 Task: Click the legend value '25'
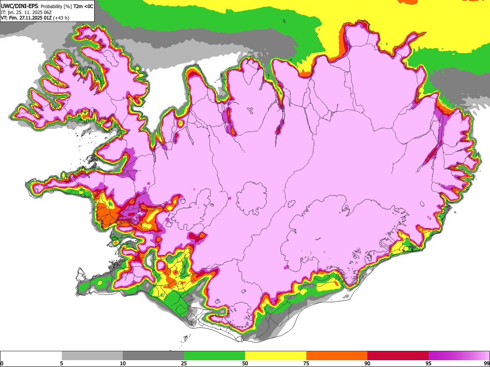point(184,364)
